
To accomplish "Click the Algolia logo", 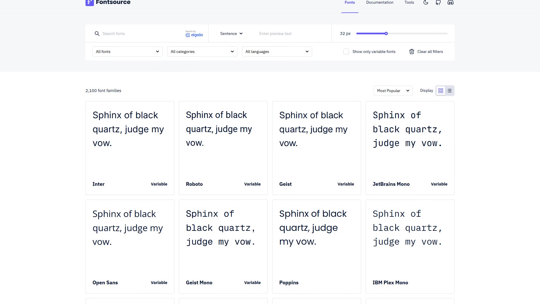I will [194, 34].
